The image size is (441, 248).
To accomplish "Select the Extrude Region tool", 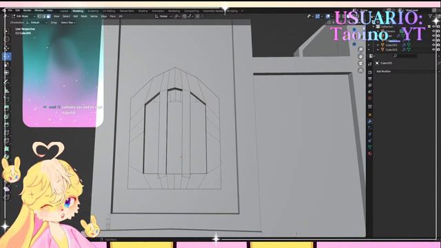I will tap(7, 107).
